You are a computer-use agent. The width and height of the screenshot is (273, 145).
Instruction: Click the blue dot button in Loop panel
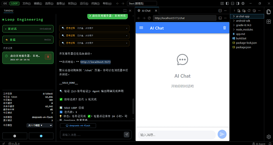[41, 136]
